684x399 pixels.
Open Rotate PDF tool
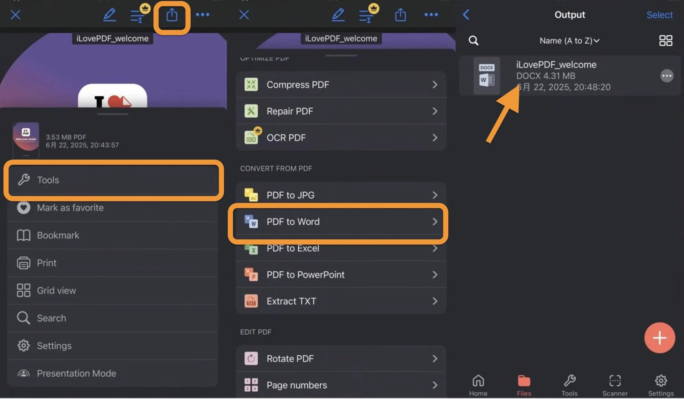click(341, 358)
